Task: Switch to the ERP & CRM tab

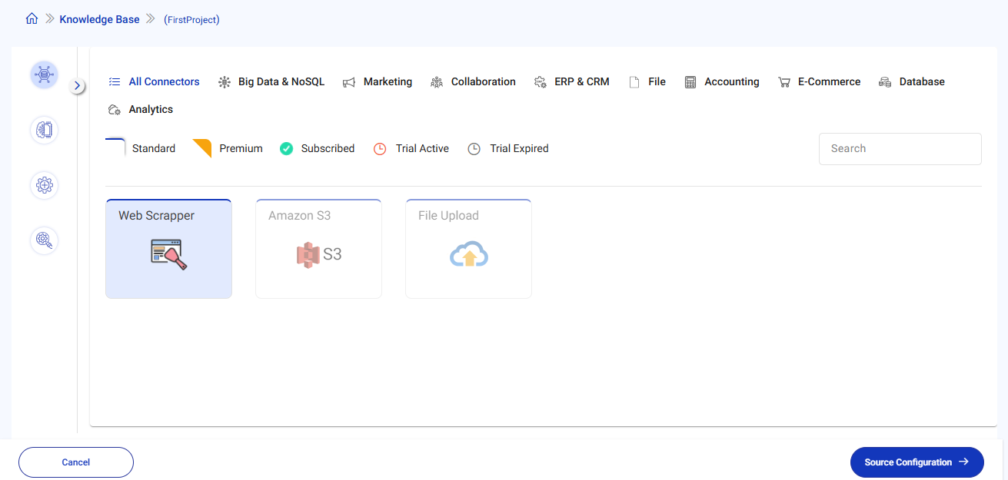Action: tap(571, 81)
